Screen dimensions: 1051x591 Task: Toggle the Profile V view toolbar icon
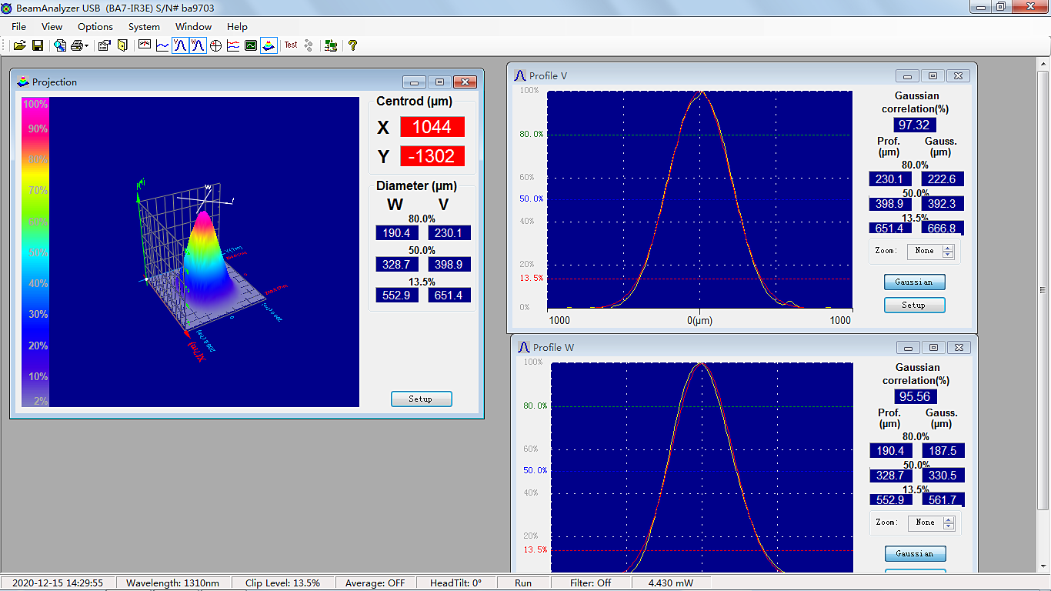[x=179, y=45]
